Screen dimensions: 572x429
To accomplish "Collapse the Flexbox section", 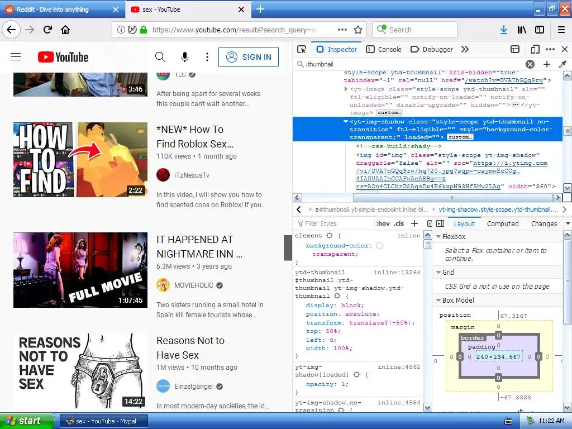I will 438,236.
